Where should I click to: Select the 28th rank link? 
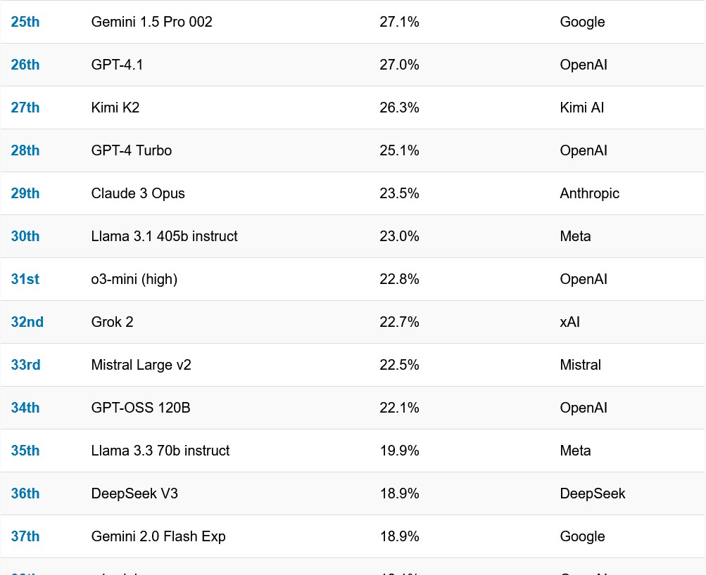point(25,150)
